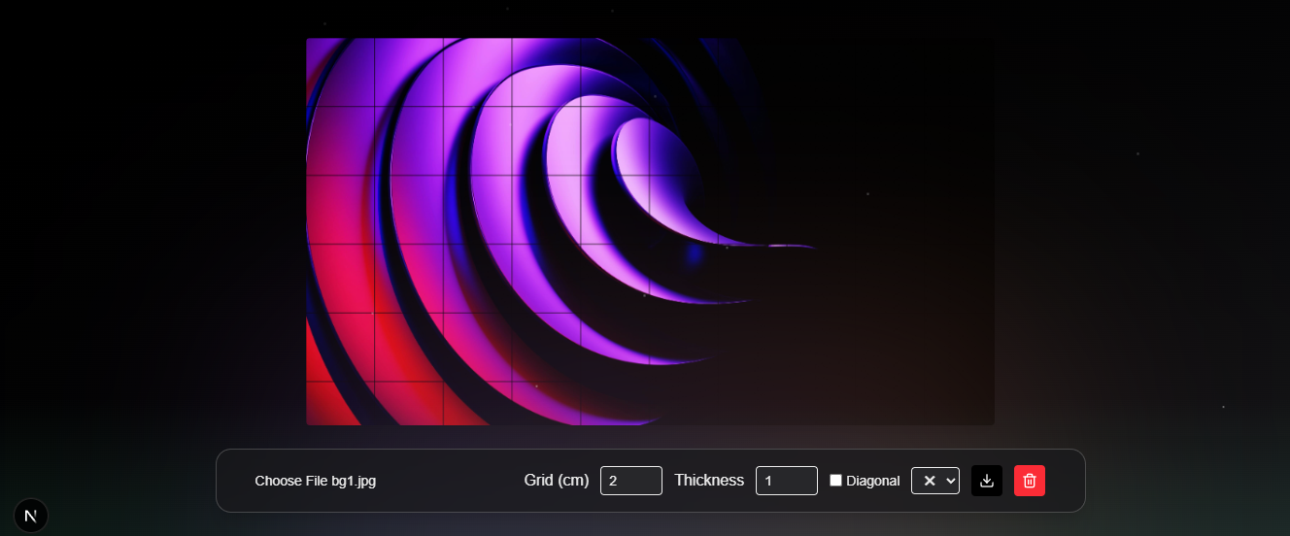Click the top-left grid cell of the preview
Viewport: 1290px width, 536px height.
340,73
